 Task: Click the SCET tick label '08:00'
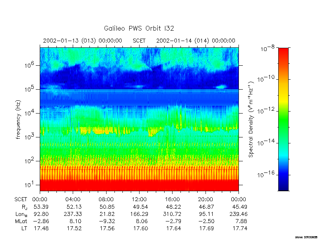click(x=106, y=200)
